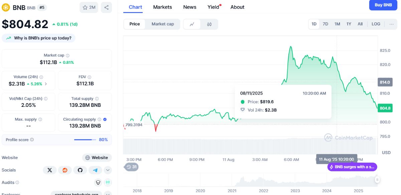Click Market cap info icon

pos(68,55)
